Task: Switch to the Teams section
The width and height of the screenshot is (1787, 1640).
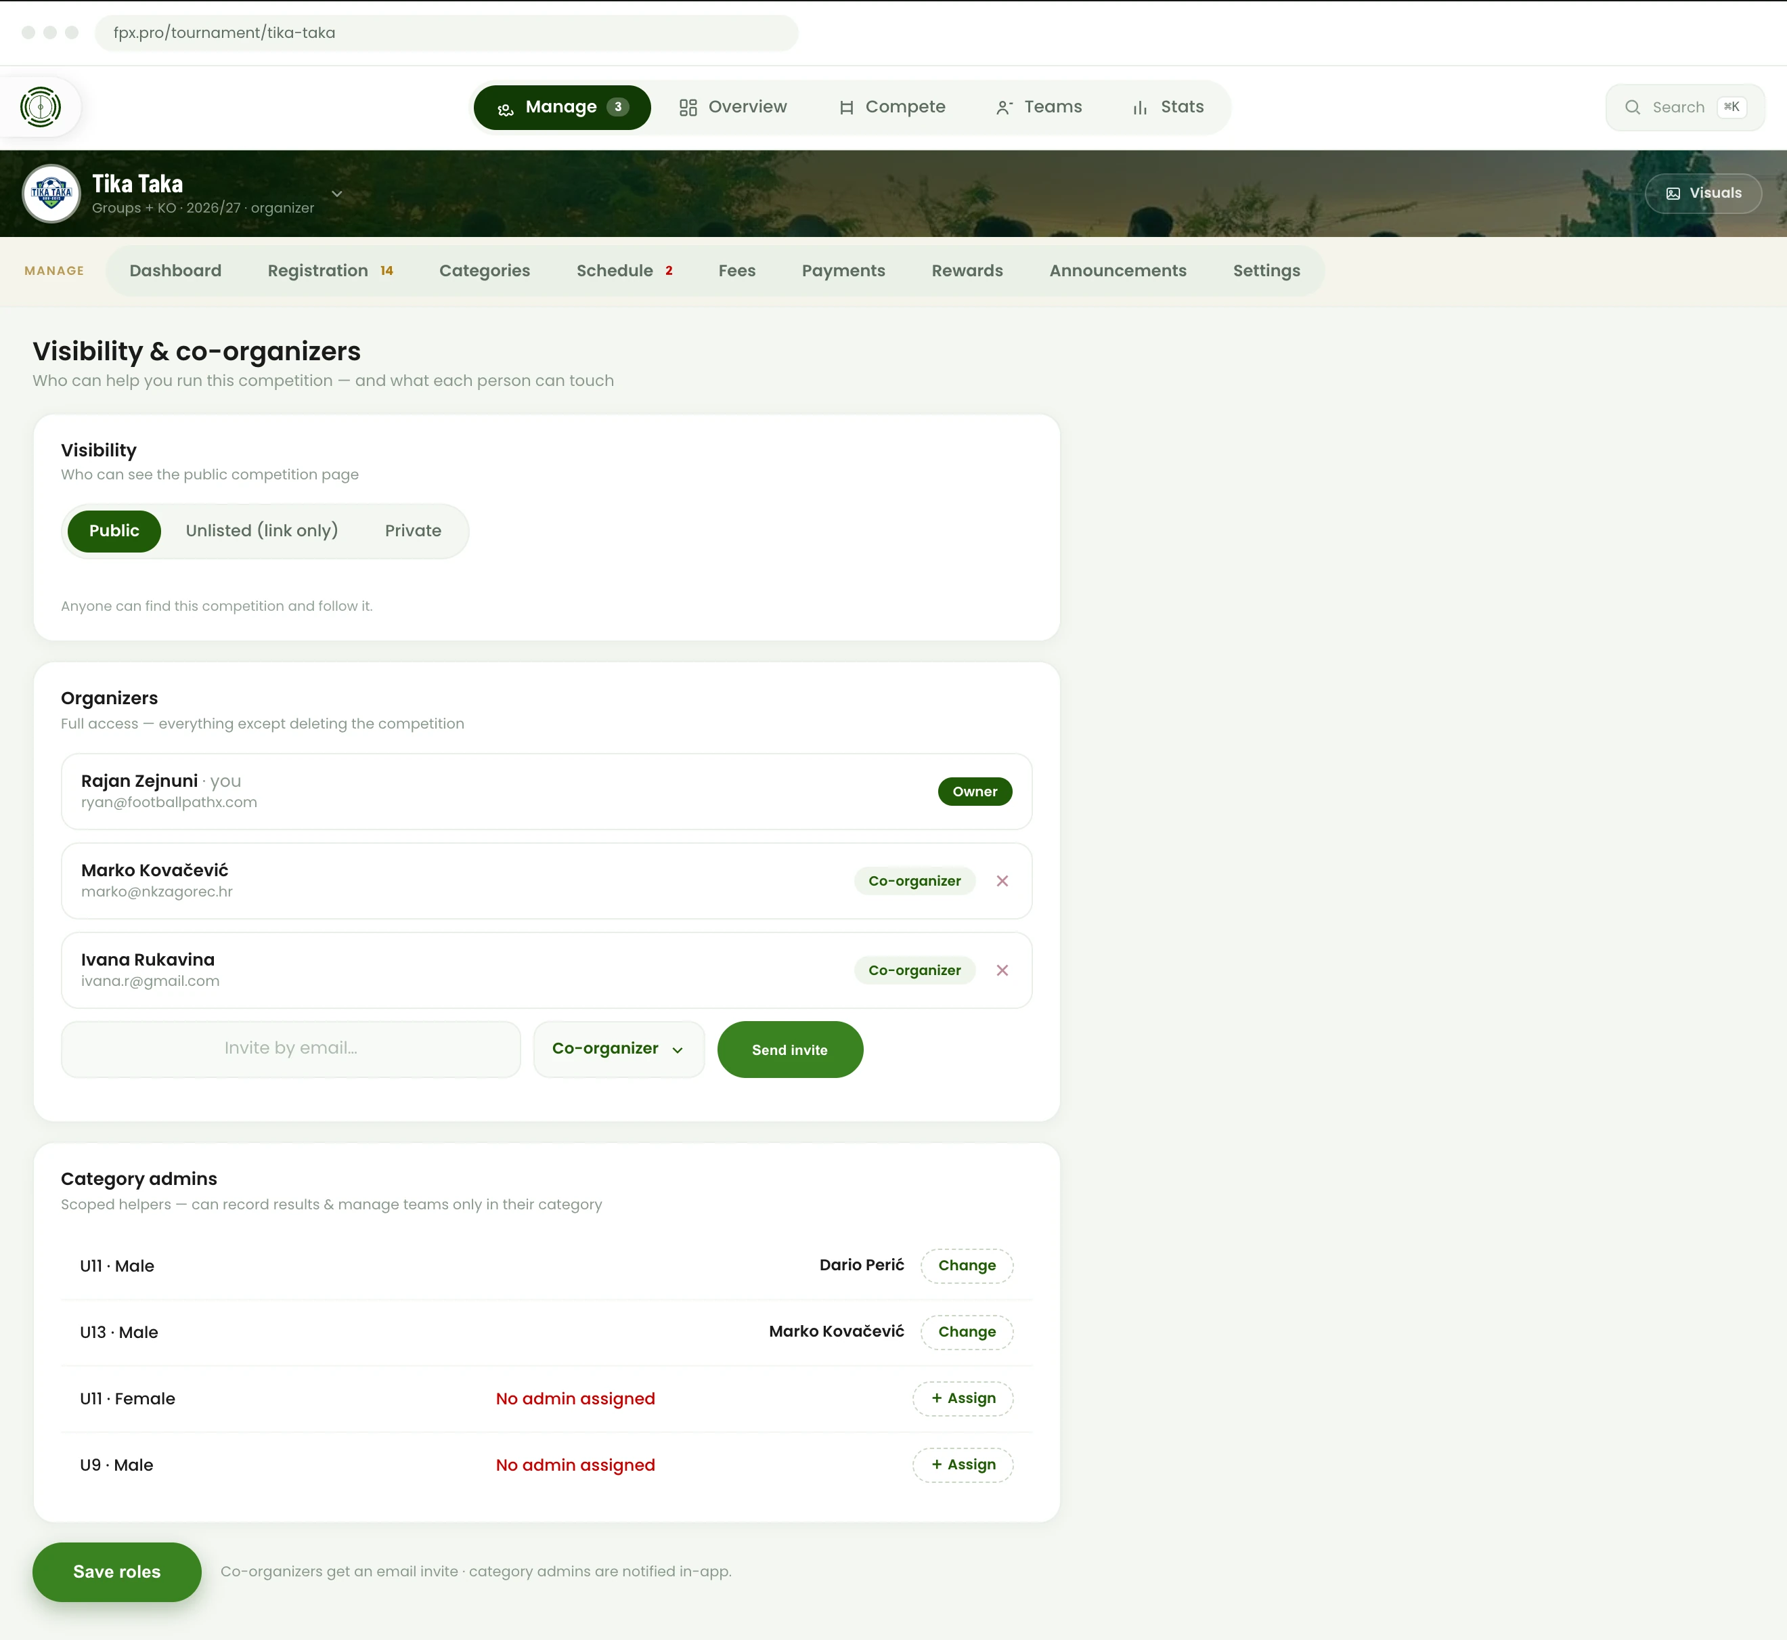Action: (1039, 108)
